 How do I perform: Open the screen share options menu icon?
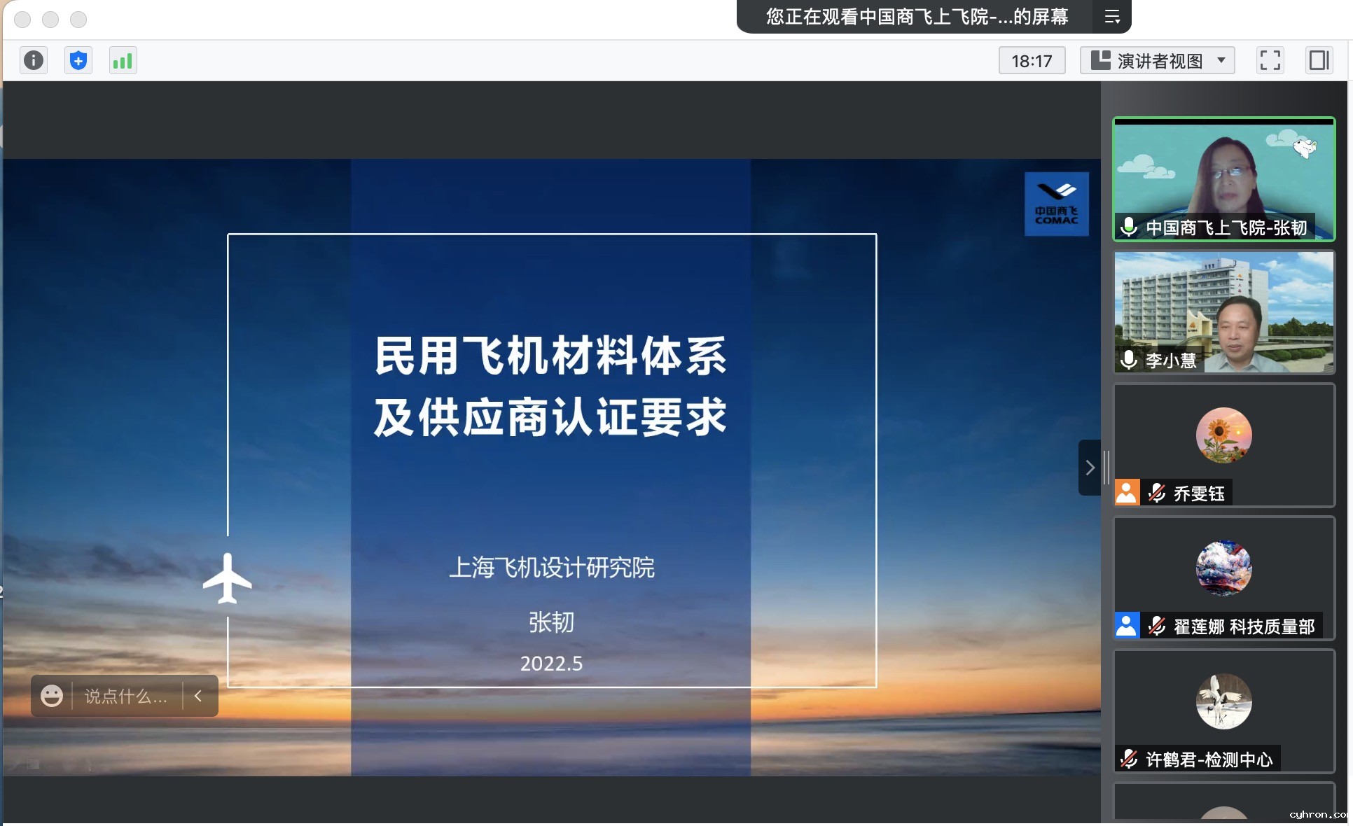point(1112,17)
